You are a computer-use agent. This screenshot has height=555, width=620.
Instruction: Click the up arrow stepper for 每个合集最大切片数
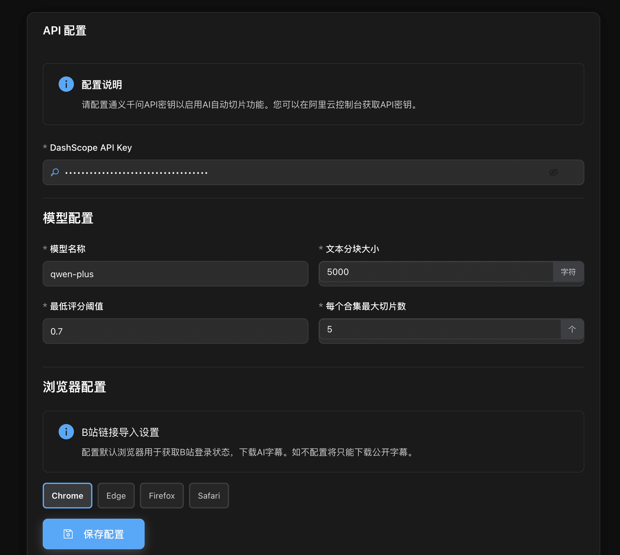tap(572, 329)
